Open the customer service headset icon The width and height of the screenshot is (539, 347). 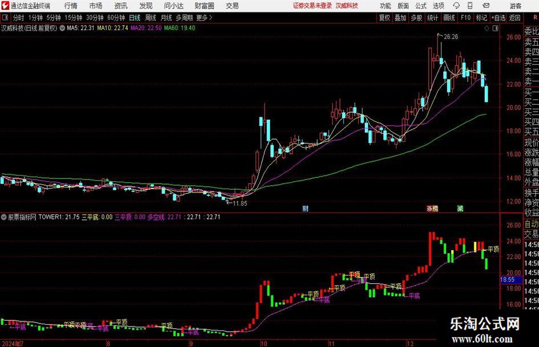tap(456, 6)
